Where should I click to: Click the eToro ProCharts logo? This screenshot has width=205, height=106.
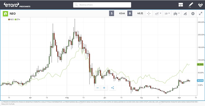(x=17, y=5)
